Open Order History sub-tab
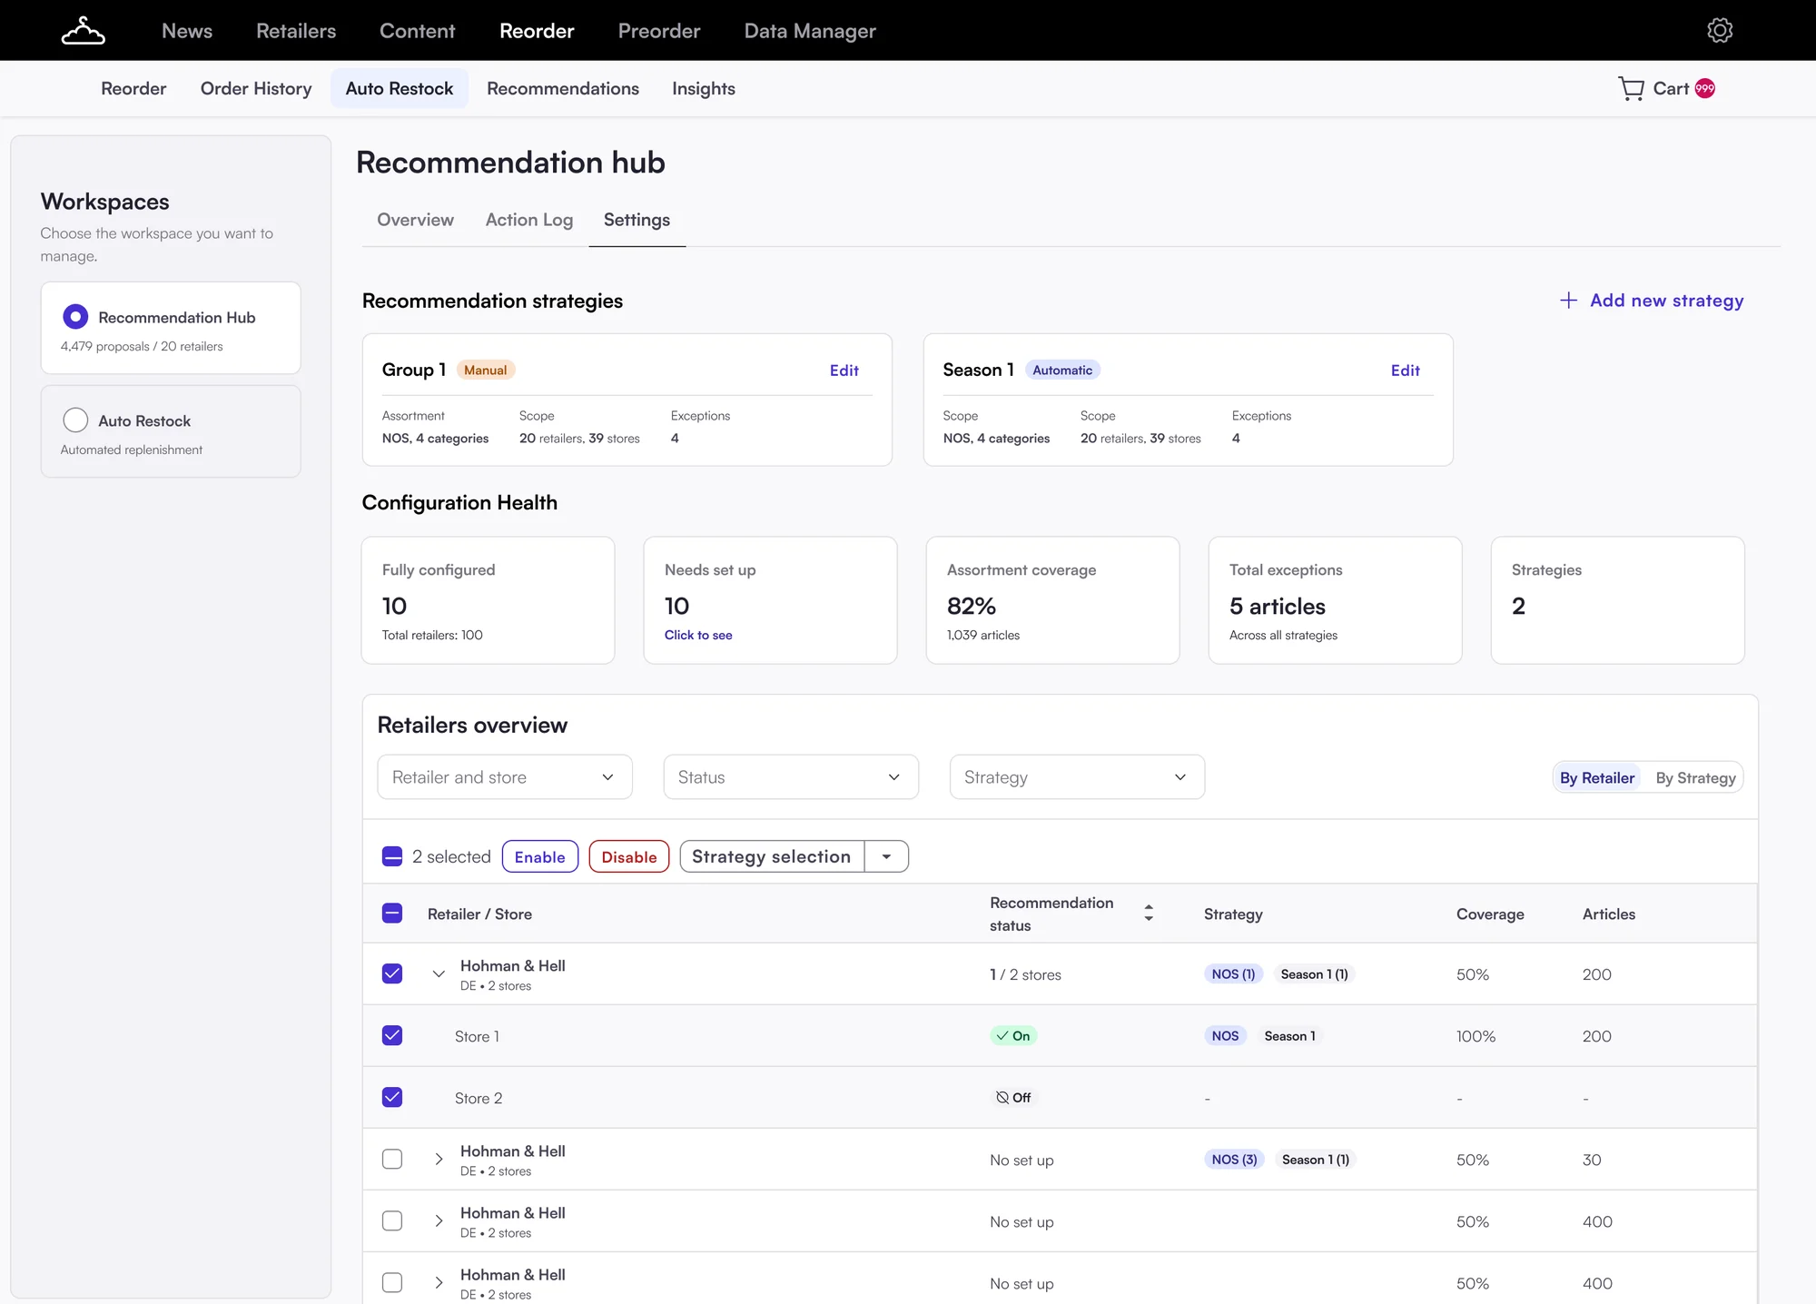 pos(256,88)
